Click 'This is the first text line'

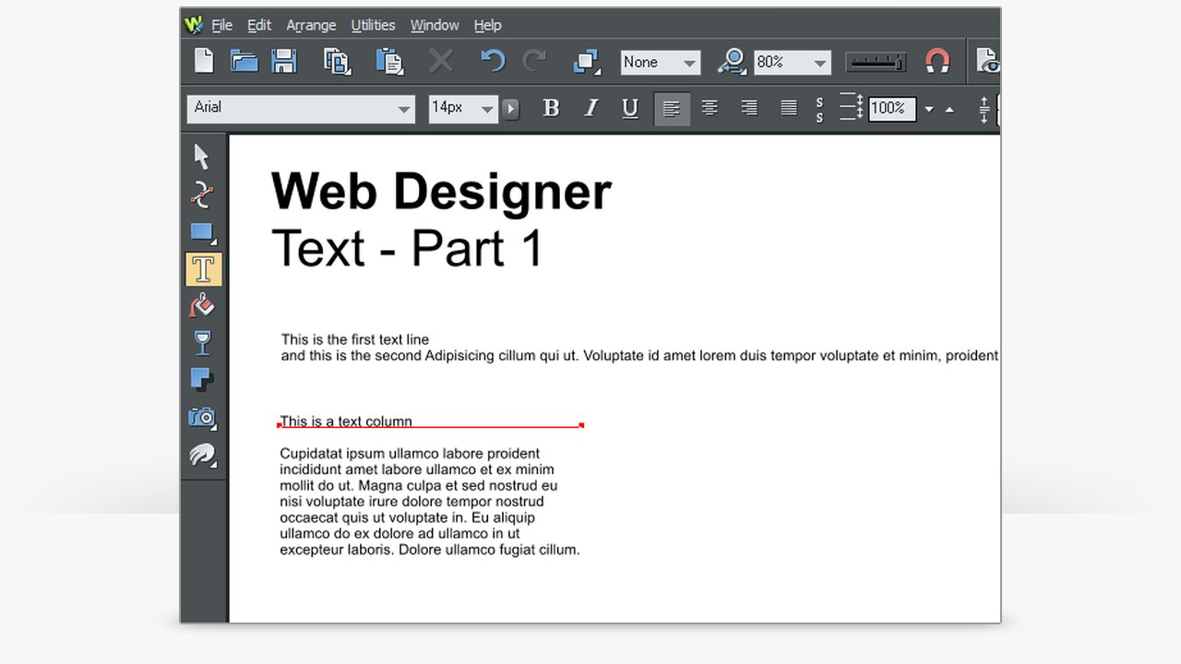(355, 339)
